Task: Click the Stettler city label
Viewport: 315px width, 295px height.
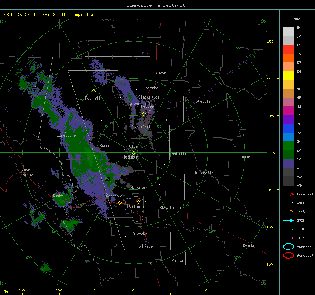Action: click(x=204, y=101)
